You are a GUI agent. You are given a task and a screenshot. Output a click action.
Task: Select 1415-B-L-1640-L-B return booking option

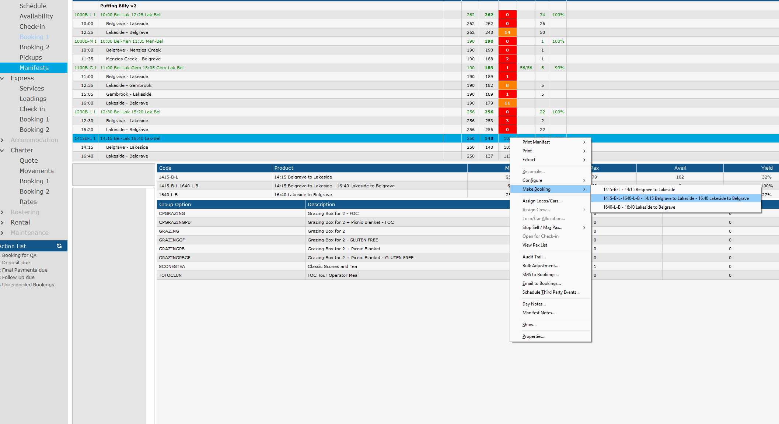(x=676, y=198)
